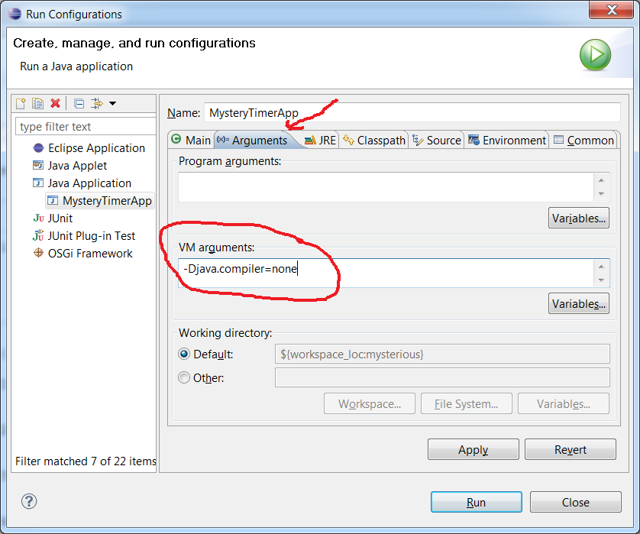640x534 pixels.
Task: Select Eclipse Application in the tree
Action: [96, 147]
